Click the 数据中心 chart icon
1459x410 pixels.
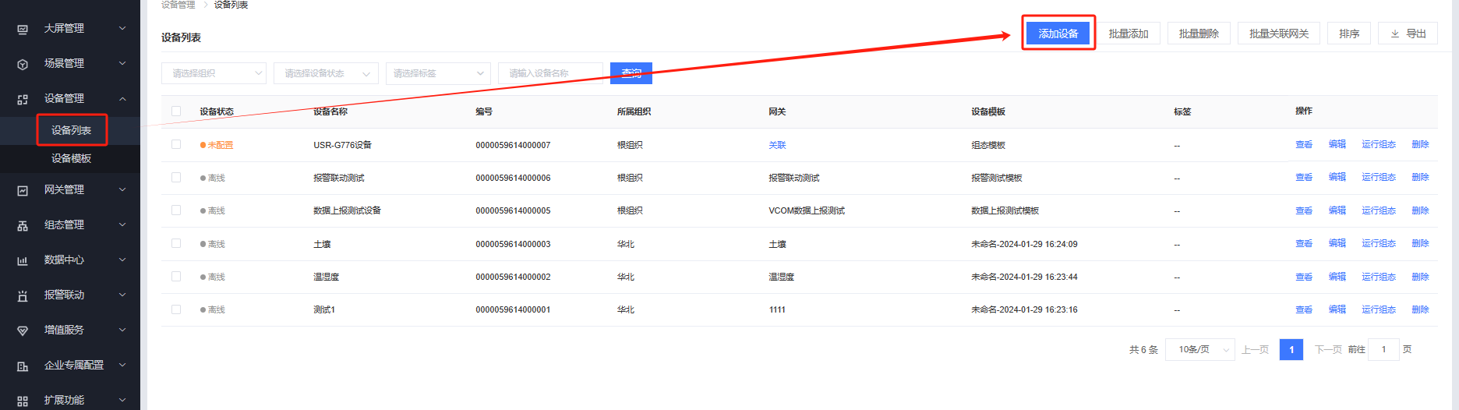(x=23, y=260)
